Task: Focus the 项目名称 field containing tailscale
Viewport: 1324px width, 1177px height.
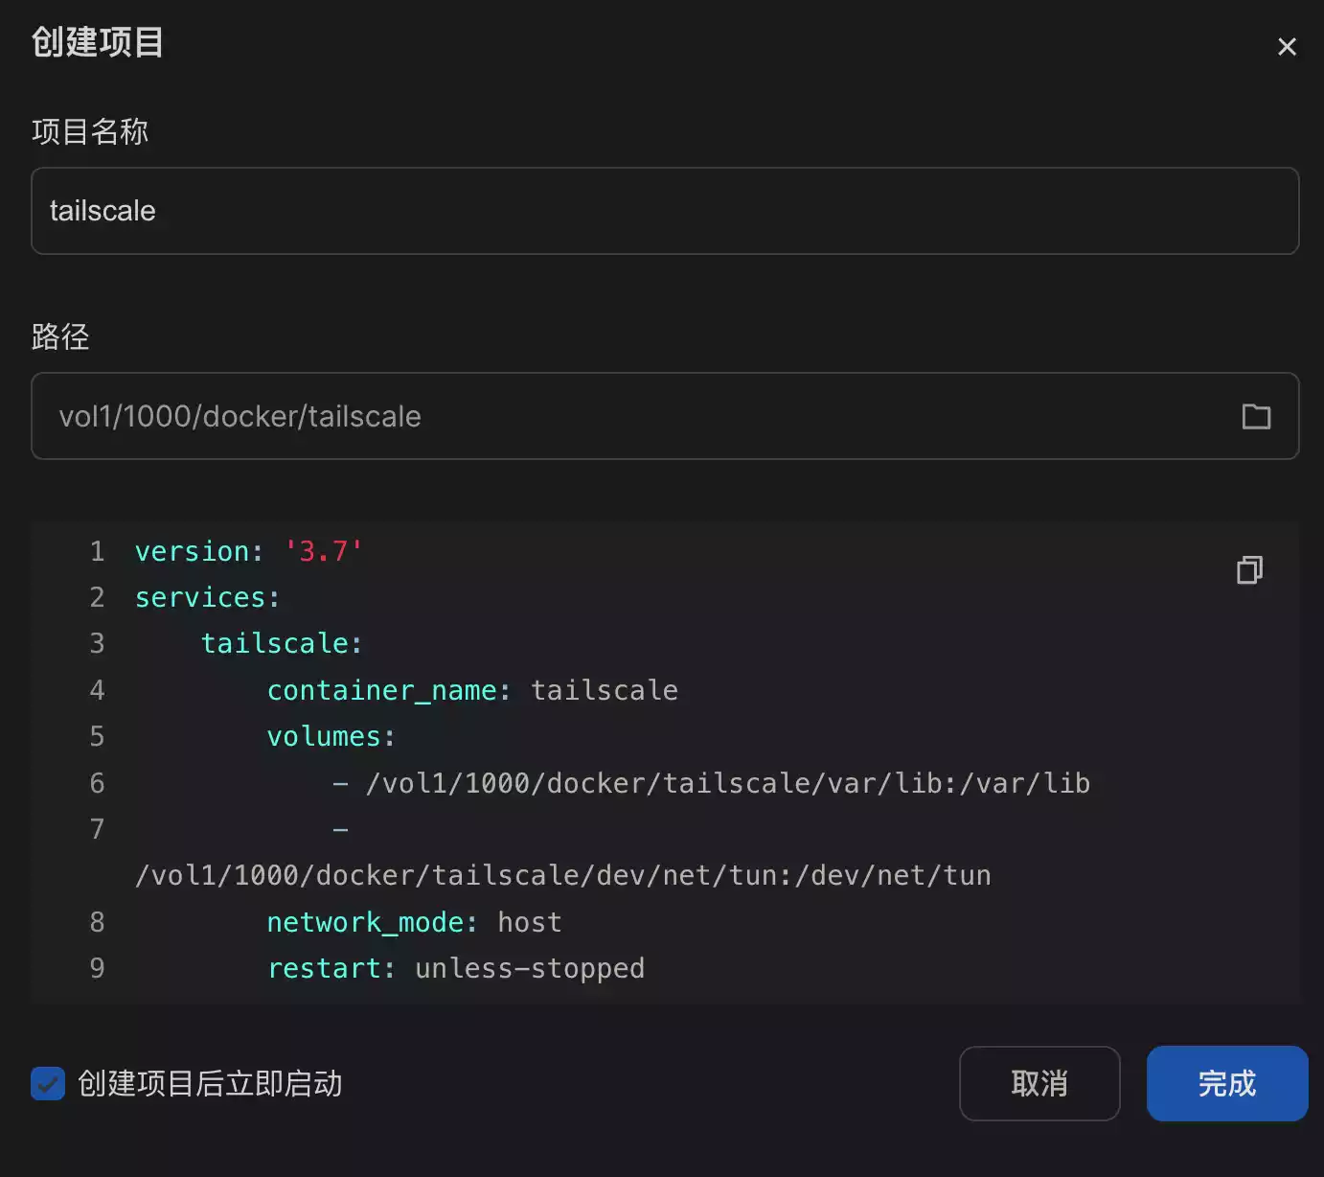Action: click(x=664, y=211)
